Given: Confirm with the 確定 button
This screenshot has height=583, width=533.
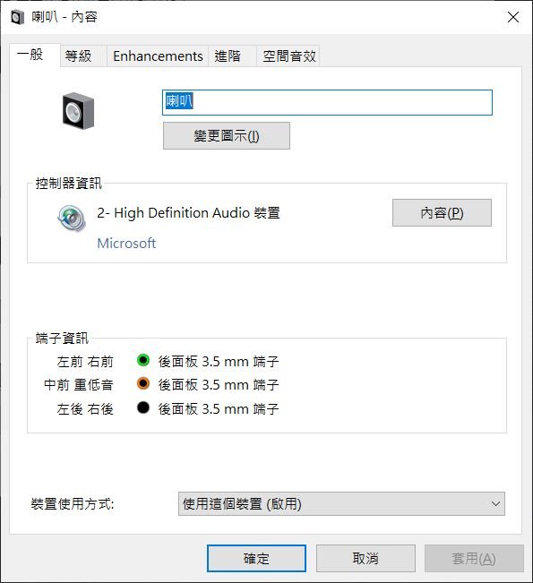Looking at the screenshot, I should coord(256,558).
